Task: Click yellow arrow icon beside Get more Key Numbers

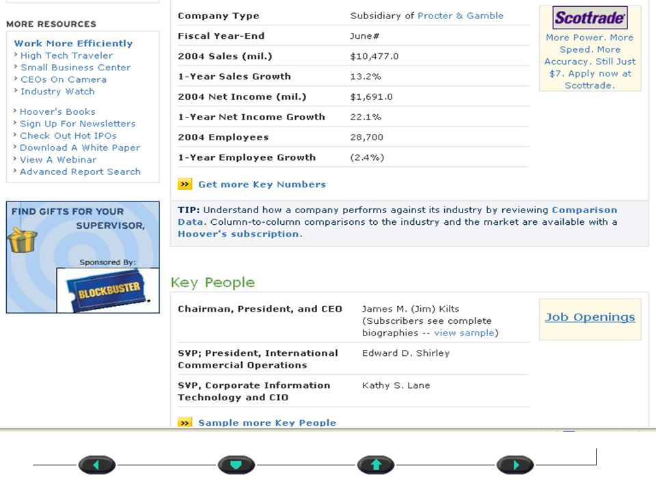Action: [185, 184]
